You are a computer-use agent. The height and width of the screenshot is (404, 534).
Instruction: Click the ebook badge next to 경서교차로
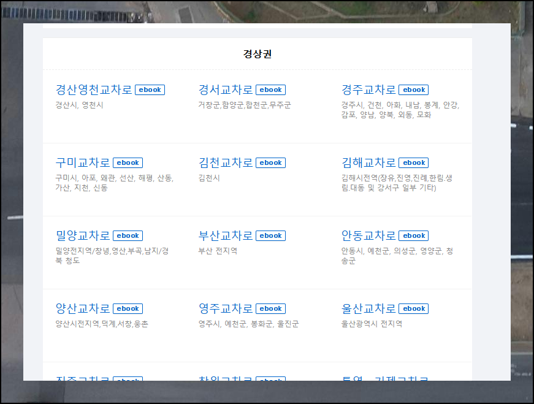tap(271, 90)
